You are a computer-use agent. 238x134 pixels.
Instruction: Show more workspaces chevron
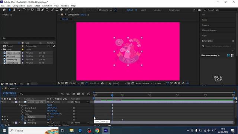pos(194,10)
